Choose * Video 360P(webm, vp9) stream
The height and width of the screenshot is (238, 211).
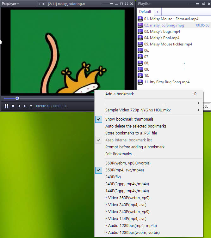(x=149, y=198)
